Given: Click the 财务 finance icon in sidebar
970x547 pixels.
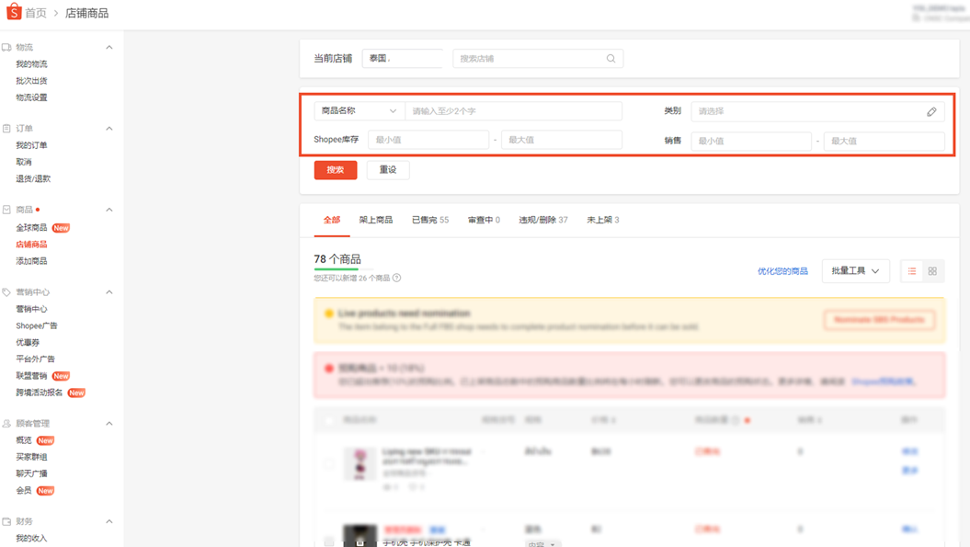Looking at the screenshot, I should click(8, 520).
